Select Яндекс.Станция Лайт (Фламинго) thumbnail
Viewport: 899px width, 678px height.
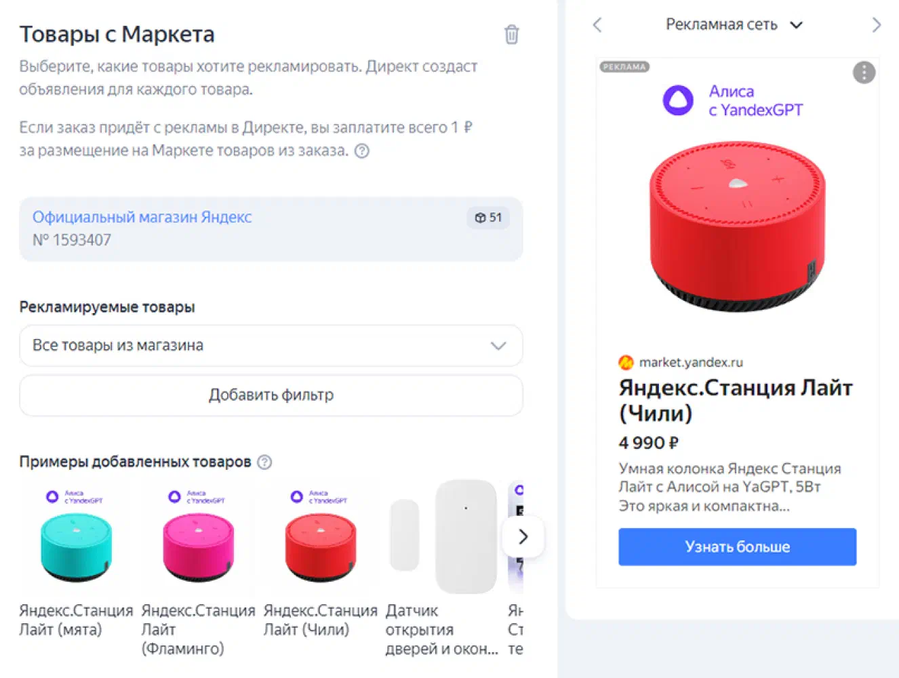[x=198, y=537]
